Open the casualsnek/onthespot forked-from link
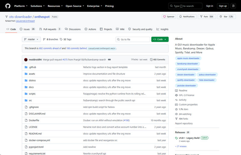The image size is (241, 155). [25, 21]
